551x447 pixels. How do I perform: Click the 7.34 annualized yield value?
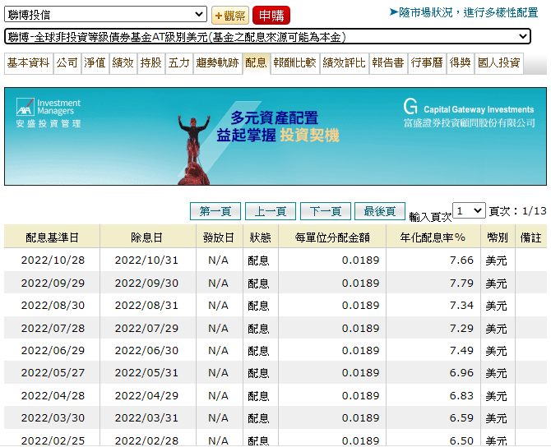(461, 306)
